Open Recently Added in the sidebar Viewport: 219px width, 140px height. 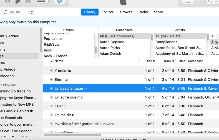tap(9, 36)
